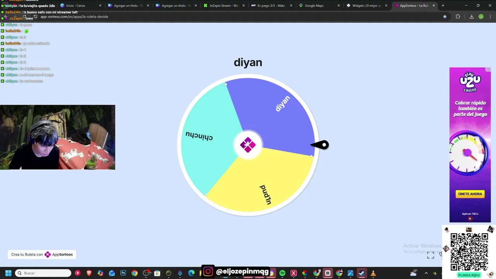
Task: Click the QR code "PLINEA AQUI" overlay
Action: tap(469, 252)
